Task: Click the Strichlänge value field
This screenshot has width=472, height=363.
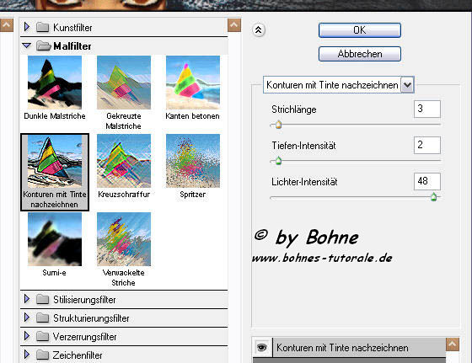Action: 427,109
